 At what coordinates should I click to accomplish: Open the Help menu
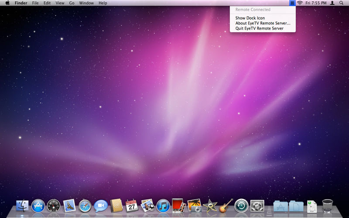click(103, 3)
